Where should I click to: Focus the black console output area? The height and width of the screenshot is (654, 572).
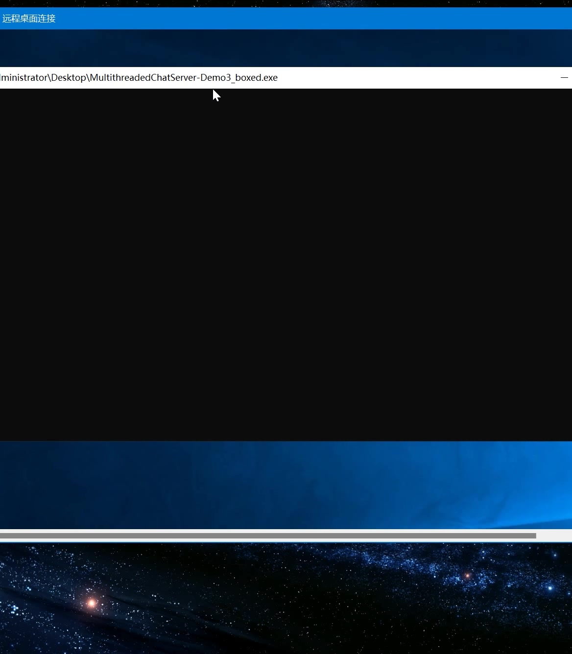point(284,264)
